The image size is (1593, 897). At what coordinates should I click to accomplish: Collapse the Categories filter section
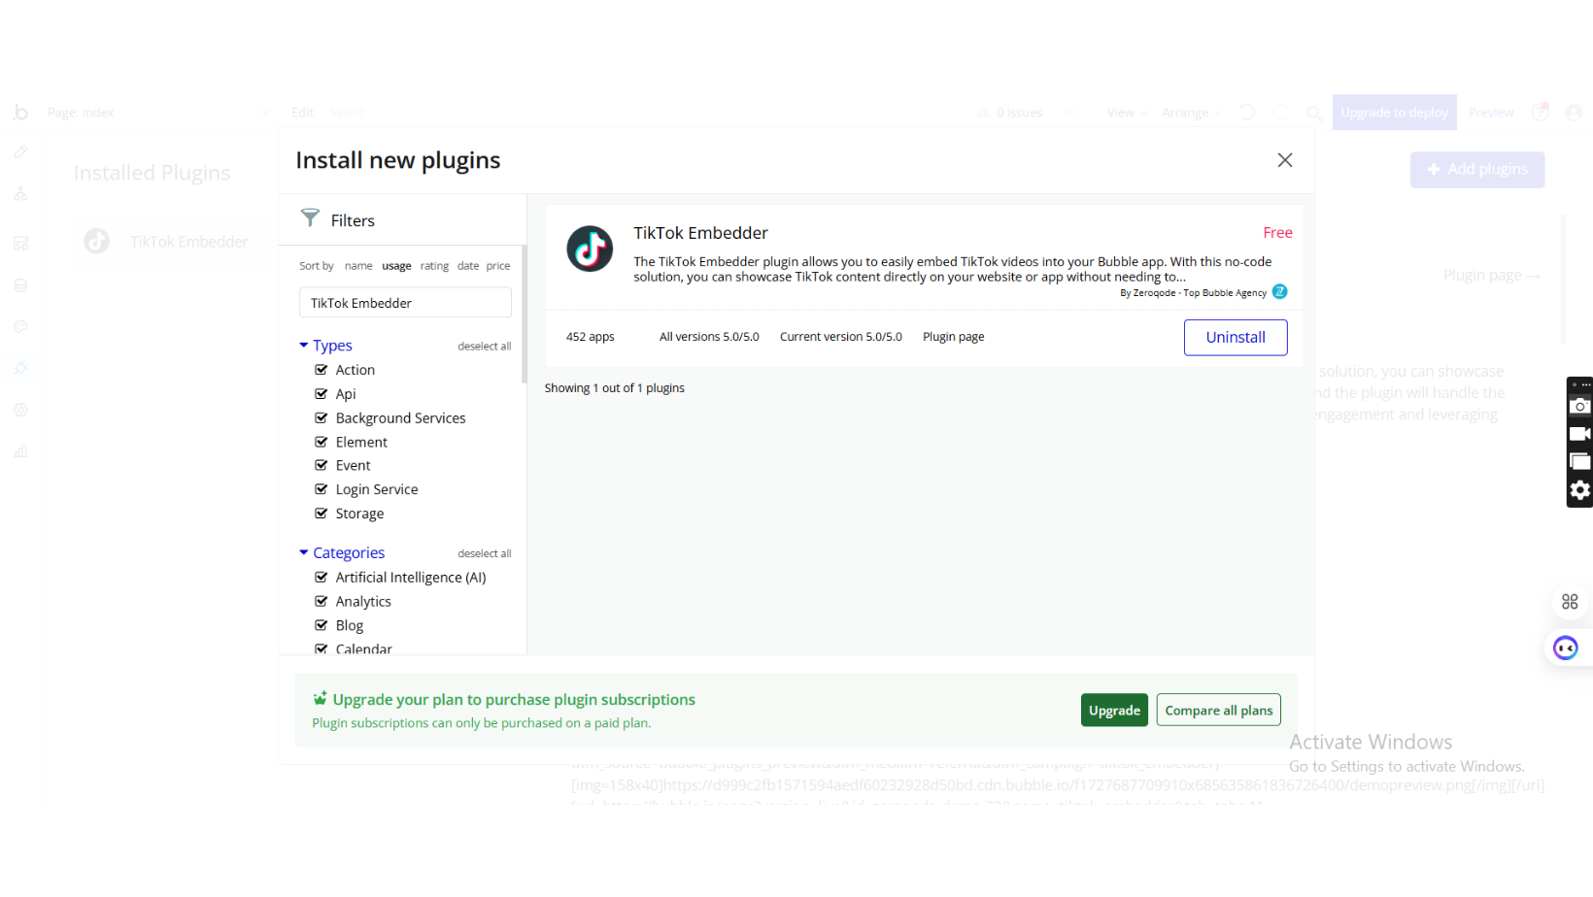[304, 552]
